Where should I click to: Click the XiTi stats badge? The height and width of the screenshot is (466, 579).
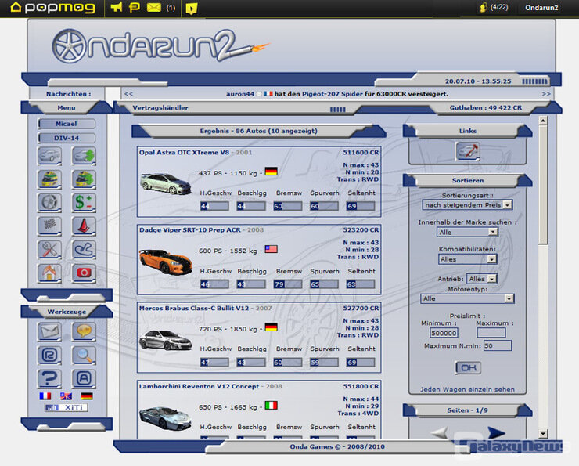click(67, 407)
